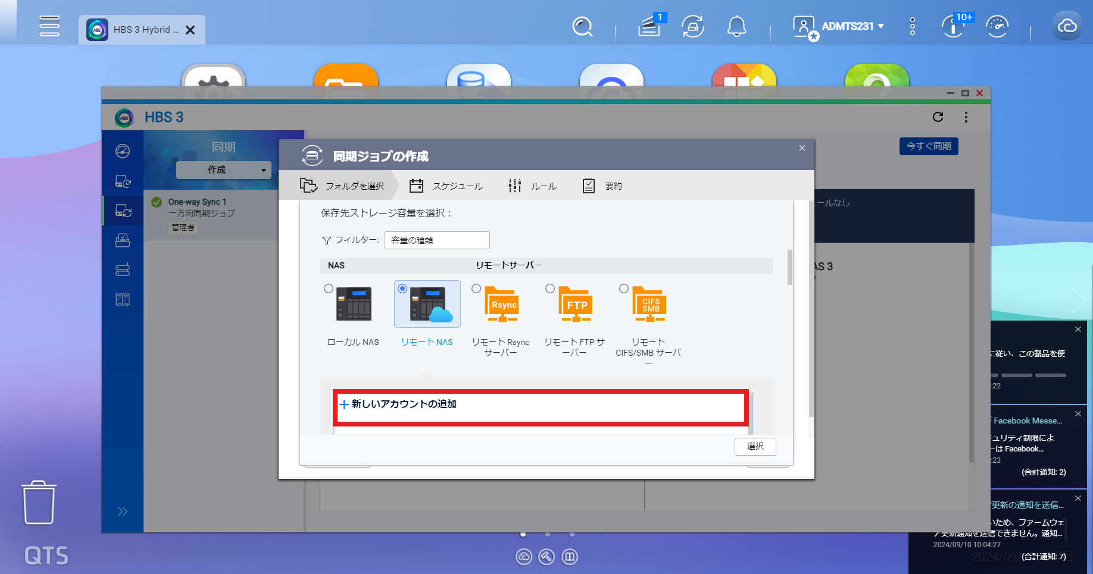Screen dimensions: 1093x574
Task: Go to the フォルダを選択 step tab
Action: tap(342, 186)
